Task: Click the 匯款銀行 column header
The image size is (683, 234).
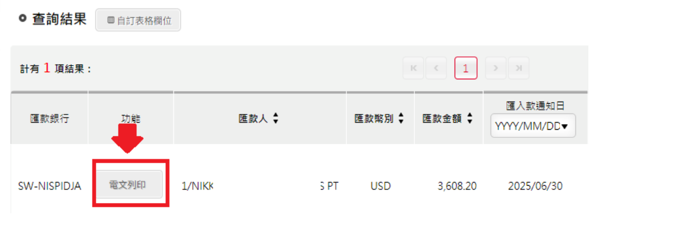Action: tap(49, 118)
